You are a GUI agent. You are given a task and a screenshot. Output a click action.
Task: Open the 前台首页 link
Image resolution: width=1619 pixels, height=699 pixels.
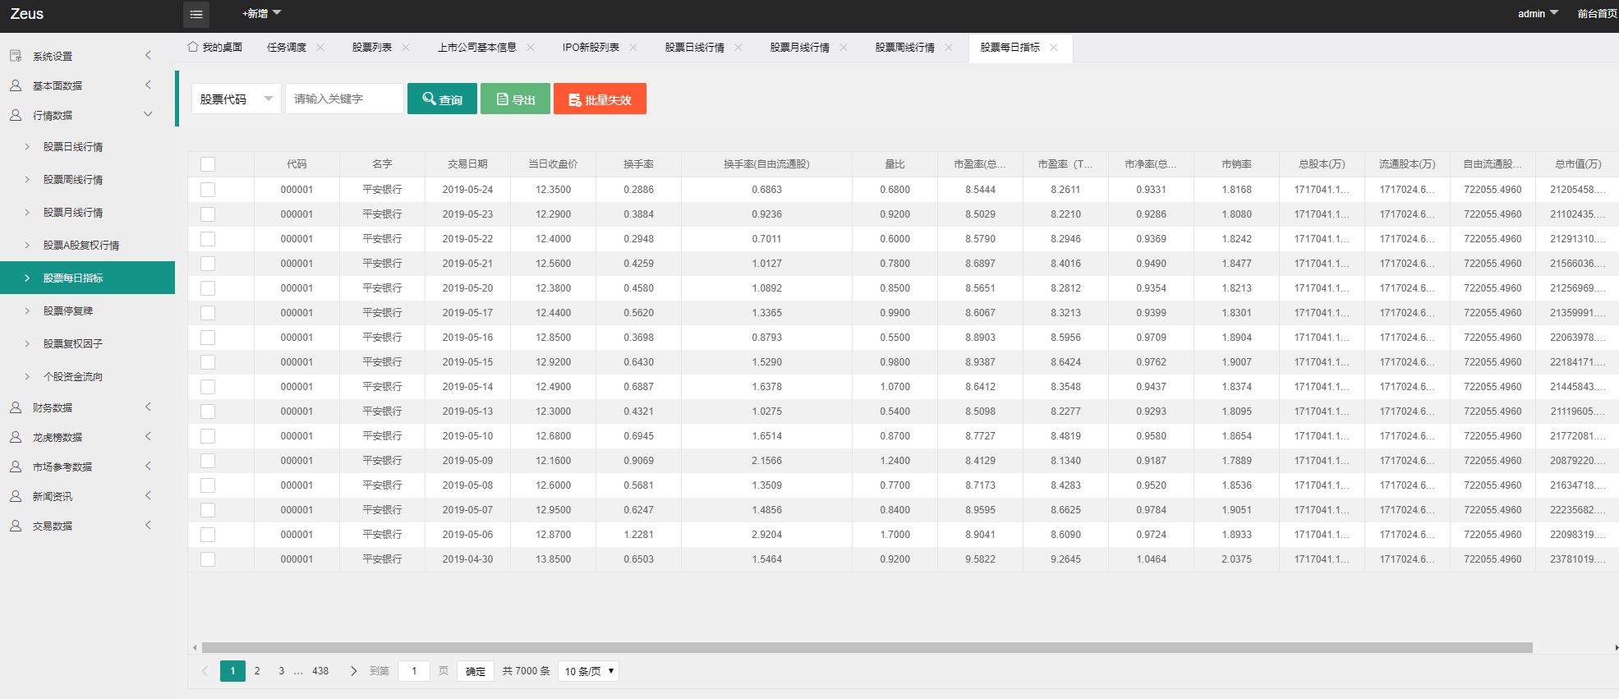1598,13
